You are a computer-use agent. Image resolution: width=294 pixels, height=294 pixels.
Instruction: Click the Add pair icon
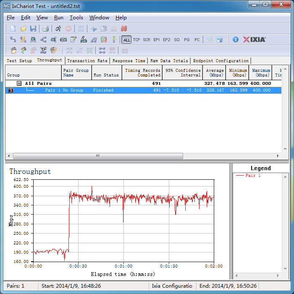click(x=13, y=39)
